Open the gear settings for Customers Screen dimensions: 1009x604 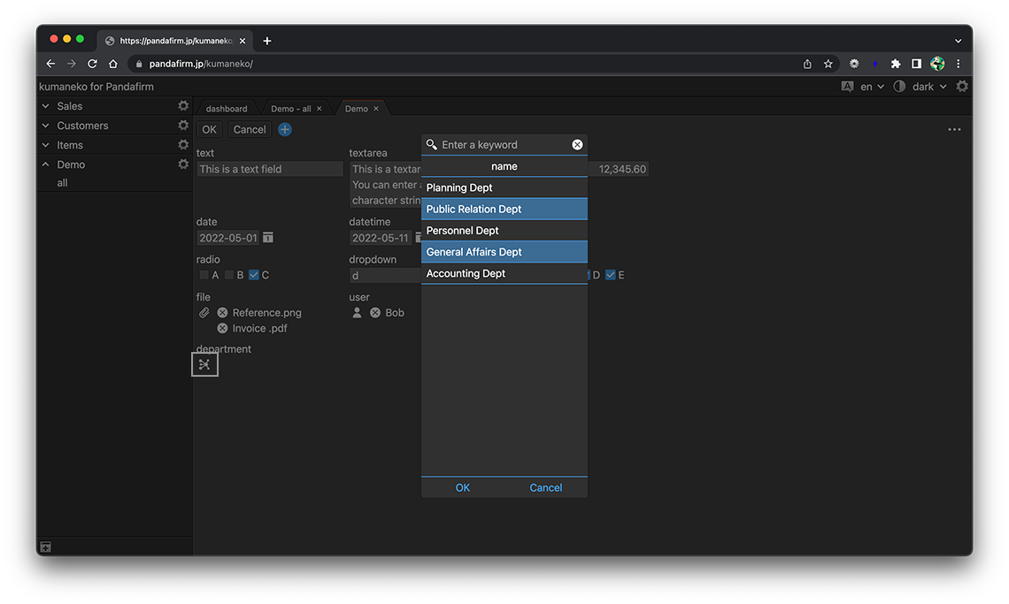183,126
